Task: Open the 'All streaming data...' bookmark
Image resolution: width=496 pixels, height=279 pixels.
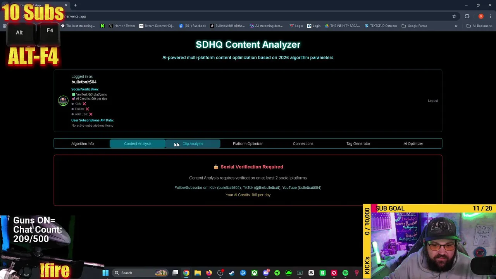Action: point(266,26)
